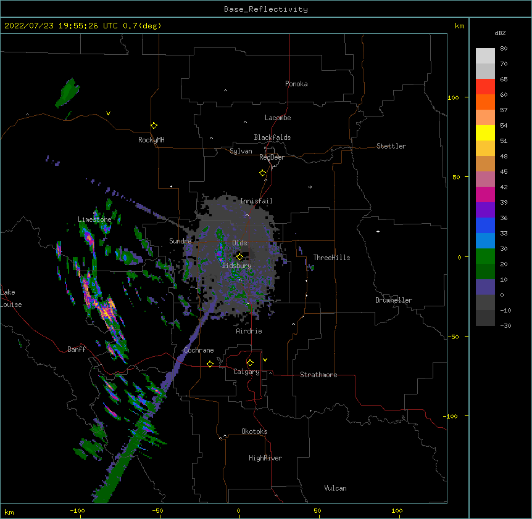Click the Airdrie label
The width and height of the screenshot is (532, 519).
pos(249,331)
